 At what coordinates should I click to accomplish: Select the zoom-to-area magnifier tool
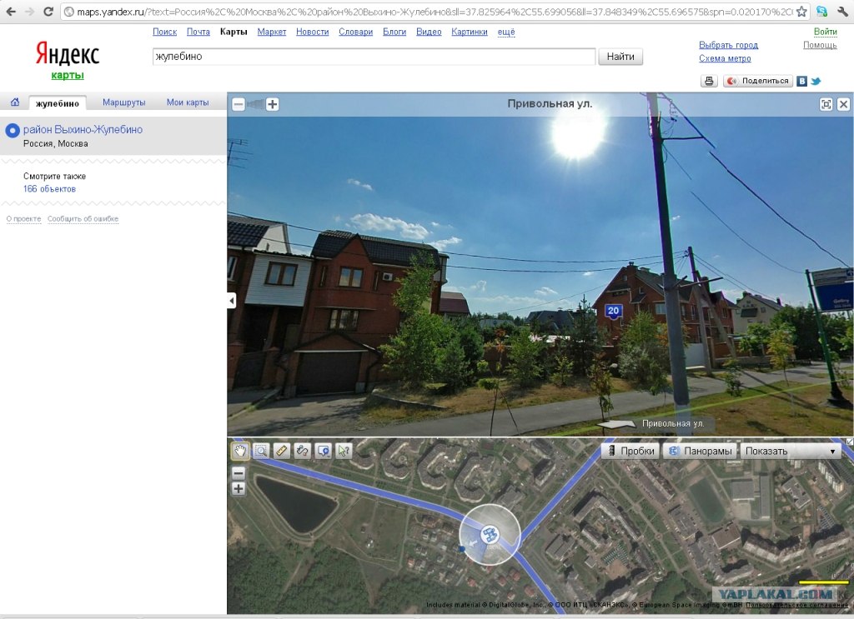261,451
